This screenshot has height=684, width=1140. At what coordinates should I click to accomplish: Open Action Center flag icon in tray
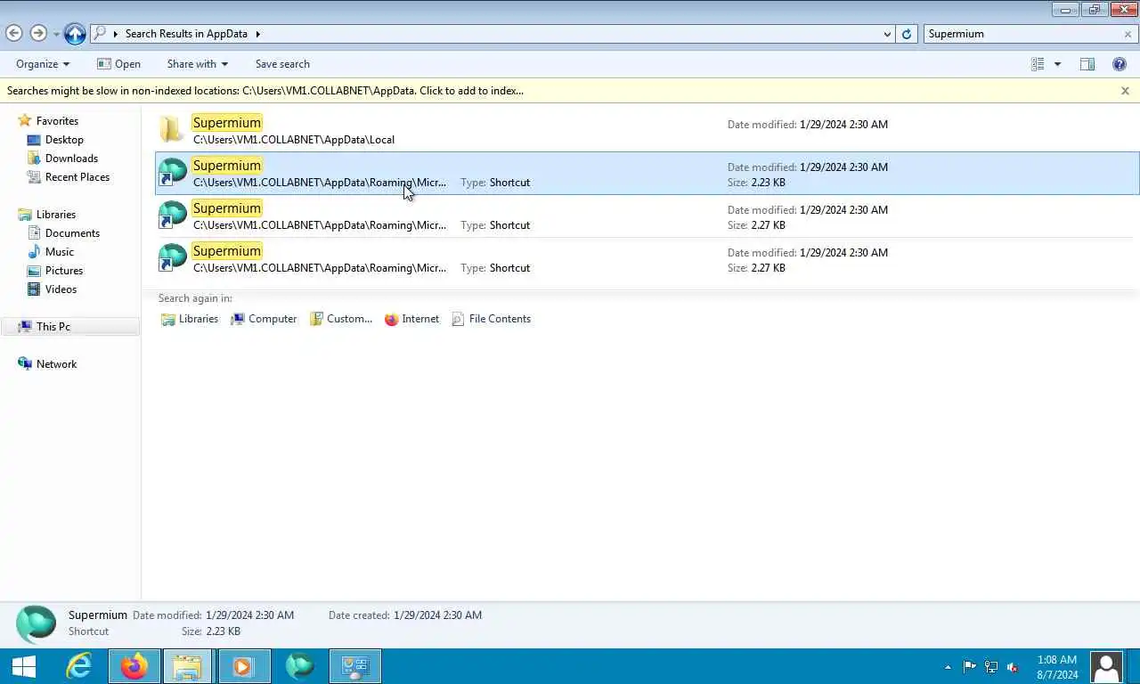pos(970,667)
